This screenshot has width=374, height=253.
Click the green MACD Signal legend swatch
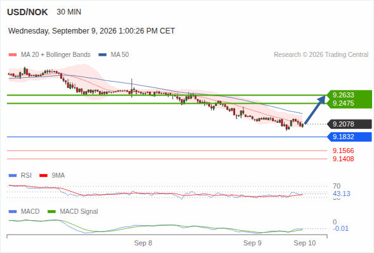tap(51, 212)
